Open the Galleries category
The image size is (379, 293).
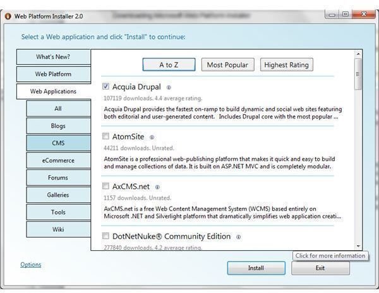[58, 195]
